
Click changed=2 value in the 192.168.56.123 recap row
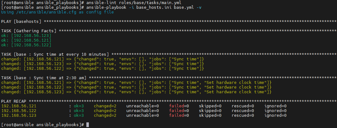pos(105,115)
